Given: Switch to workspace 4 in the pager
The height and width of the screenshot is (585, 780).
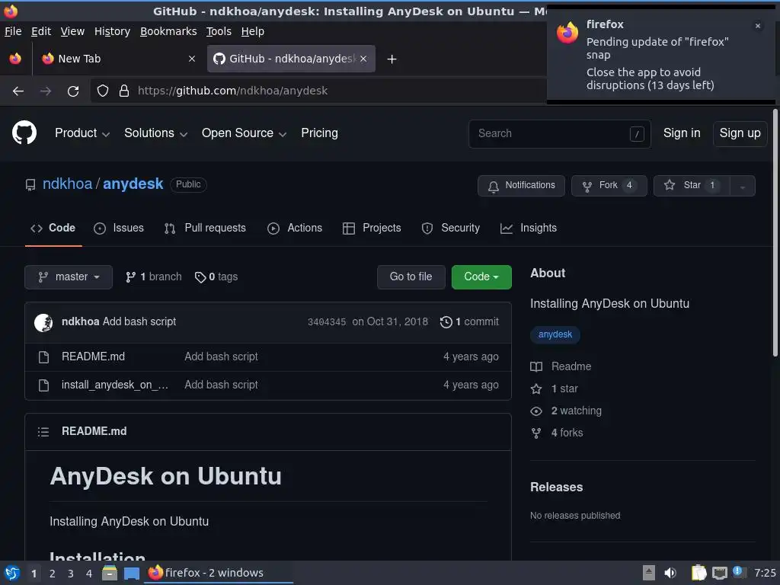Looking at the screenshot, I should [x=89, y=574].
